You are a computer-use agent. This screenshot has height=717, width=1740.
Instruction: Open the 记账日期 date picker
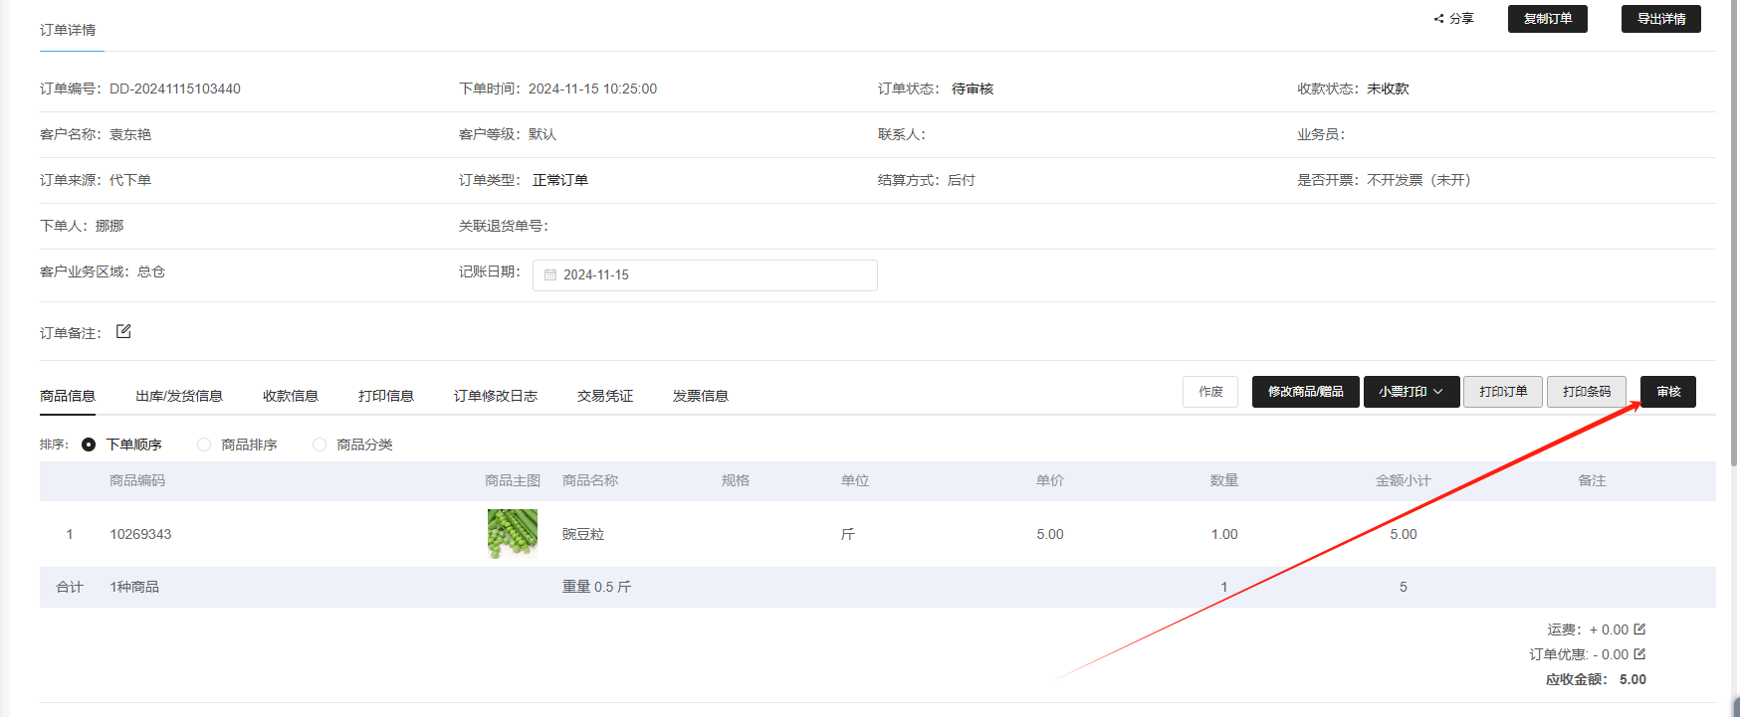[x=705, y=275]
